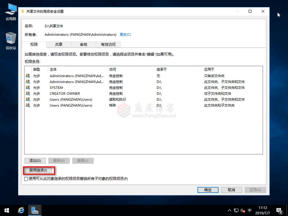Screen dimensions: 288x216
Task: Click the SYSTEM user icon in permissions list
Action: 28,88
